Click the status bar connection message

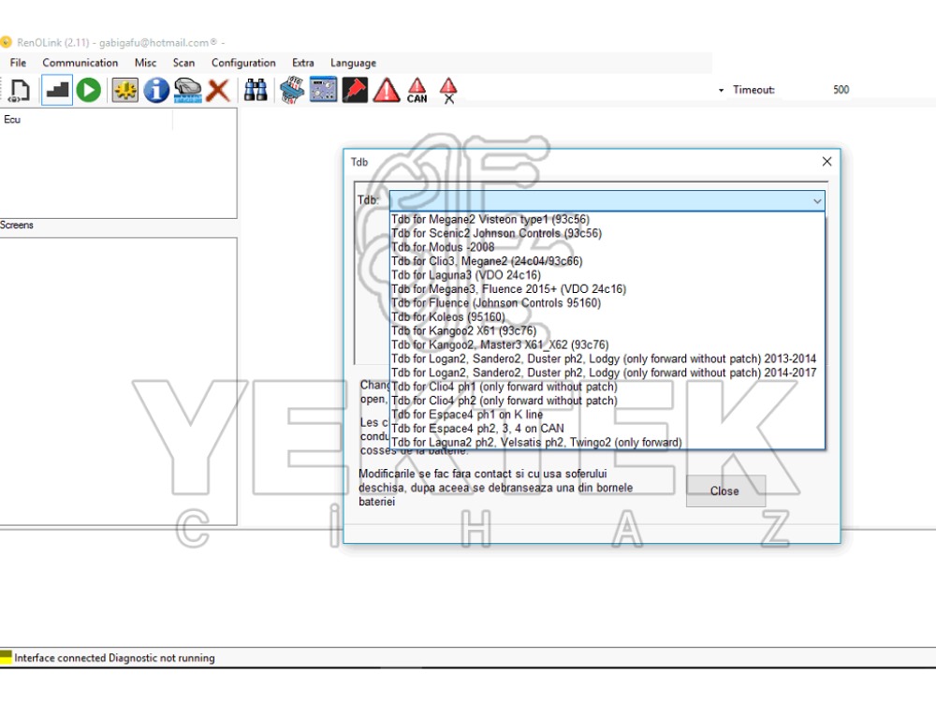coord(114,658)
